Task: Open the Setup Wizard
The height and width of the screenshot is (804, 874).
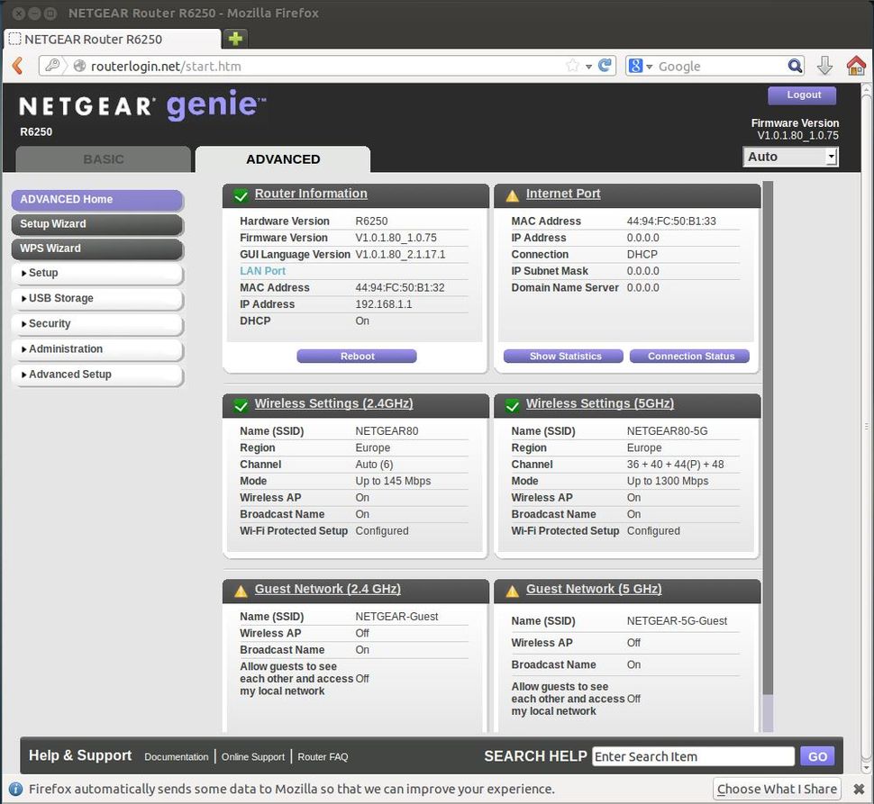Action: tap(97, 224)
